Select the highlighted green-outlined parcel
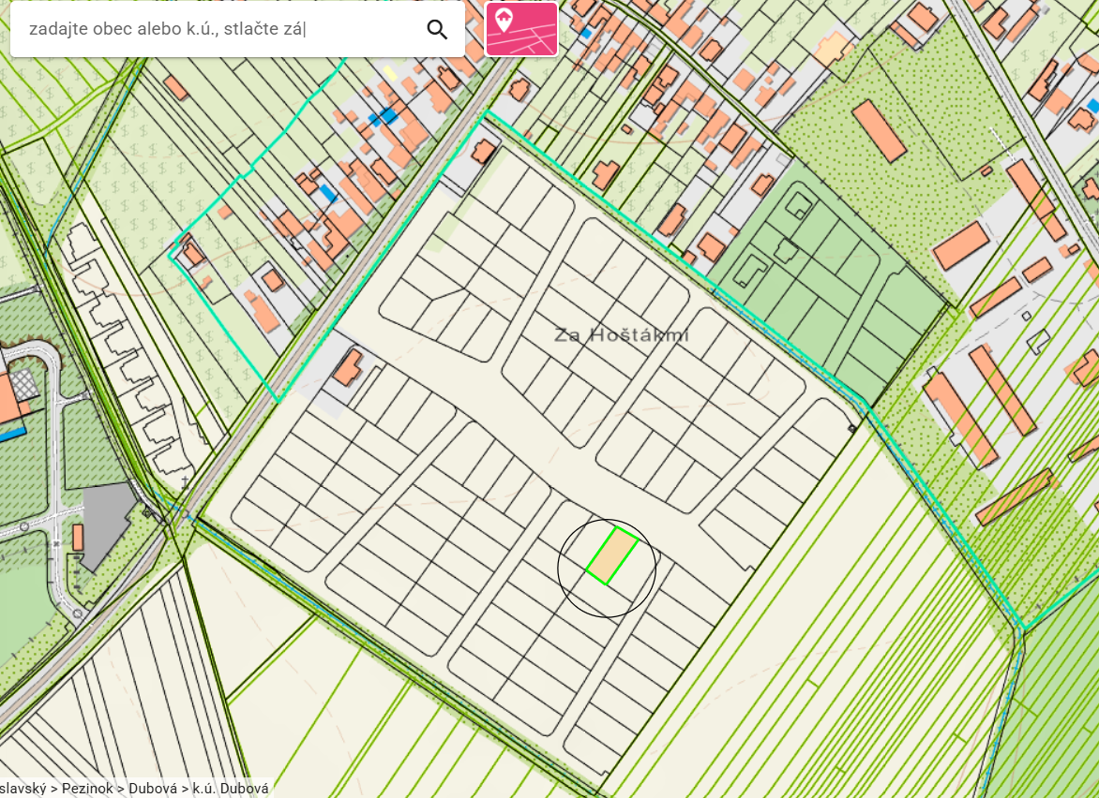 tap(612, 555)
